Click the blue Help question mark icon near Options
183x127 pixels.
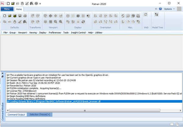(160, 9)
